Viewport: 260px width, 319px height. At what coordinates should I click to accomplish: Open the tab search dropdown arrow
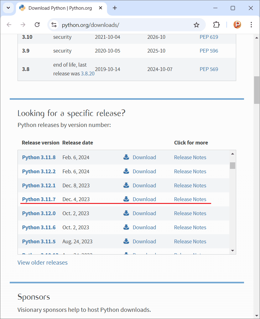(8, 8)
